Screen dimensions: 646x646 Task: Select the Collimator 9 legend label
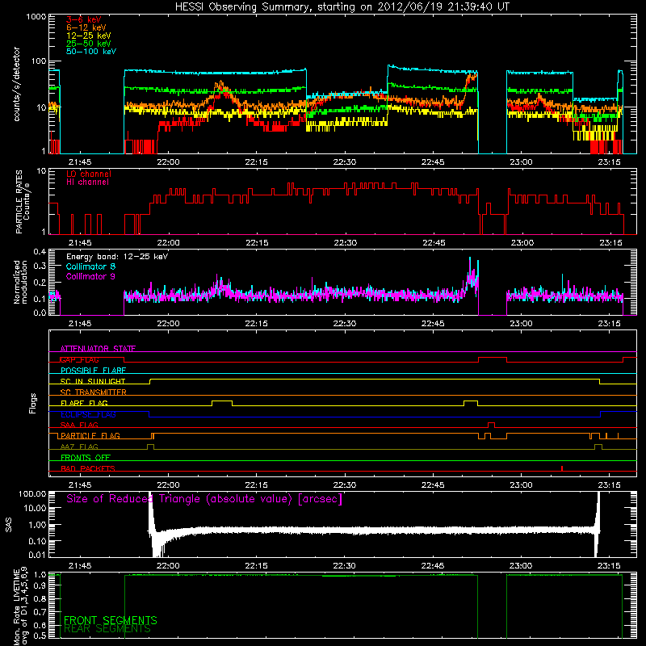tap(90, 276)
